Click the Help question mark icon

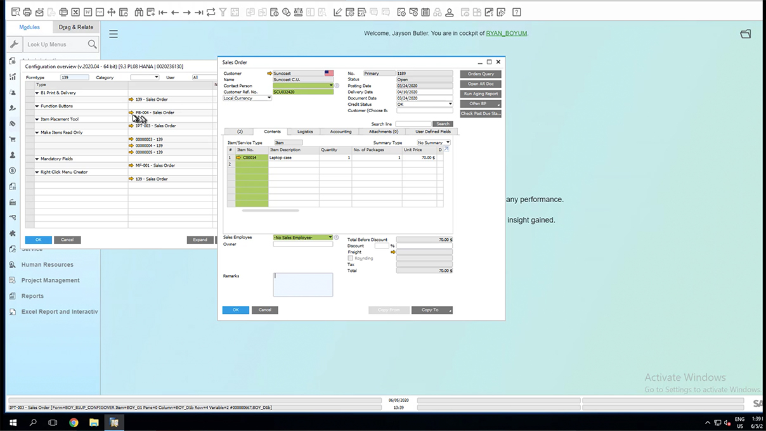click(x=517, y=12)
